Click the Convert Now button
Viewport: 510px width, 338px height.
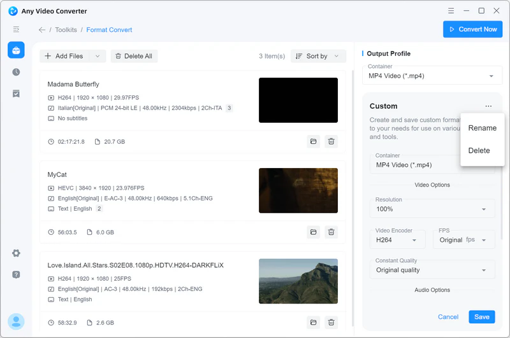(472, 29)
